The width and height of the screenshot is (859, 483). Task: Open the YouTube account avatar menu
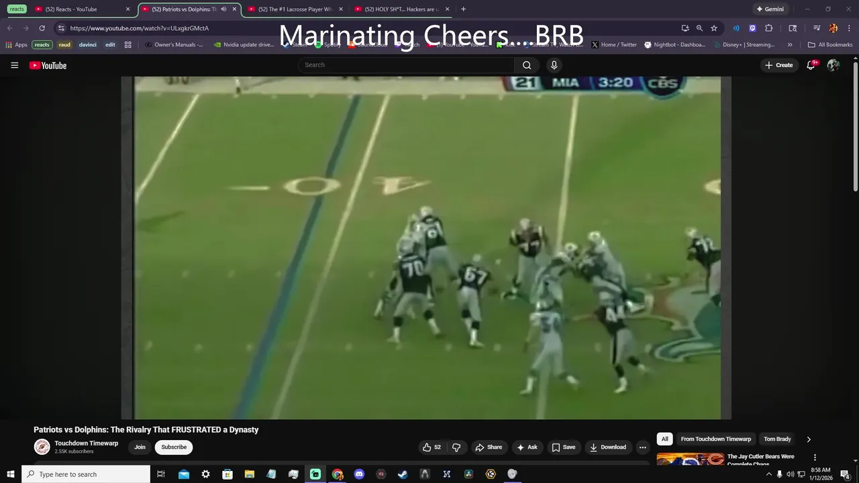pyautogui.click(x=833, y=65)
